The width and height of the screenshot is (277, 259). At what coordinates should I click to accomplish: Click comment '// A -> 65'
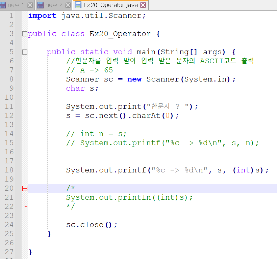[x=90, y=70]
